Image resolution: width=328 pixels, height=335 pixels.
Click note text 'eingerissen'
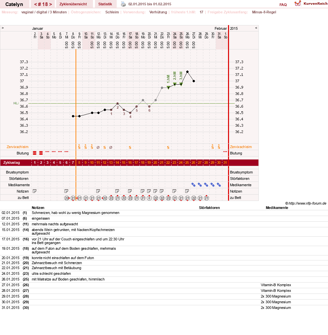pos(40,218)
